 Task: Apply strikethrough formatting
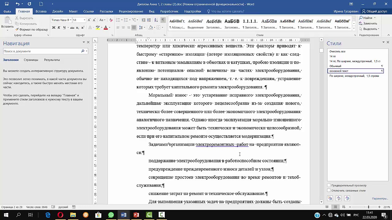[x=72, y=28]
